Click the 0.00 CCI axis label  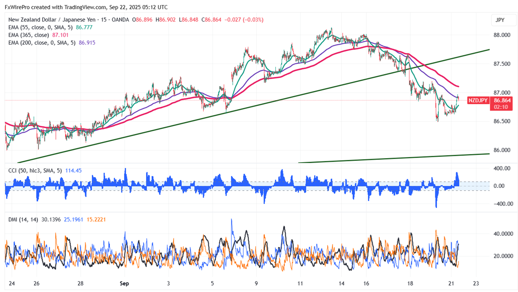tap(499, 186)
